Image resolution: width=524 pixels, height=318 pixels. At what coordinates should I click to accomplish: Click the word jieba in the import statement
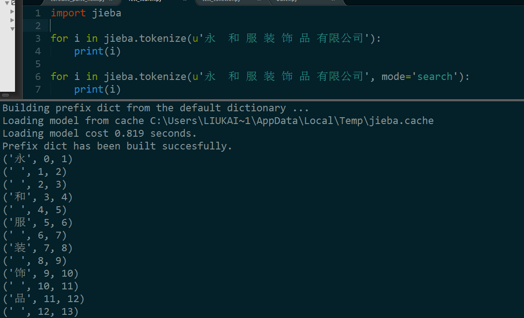[x=106, y=13]
